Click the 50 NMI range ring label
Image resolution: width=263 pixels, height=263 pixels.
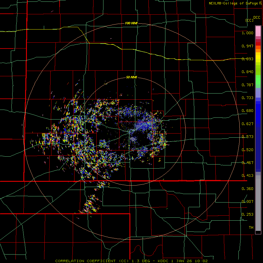(131, 77)
